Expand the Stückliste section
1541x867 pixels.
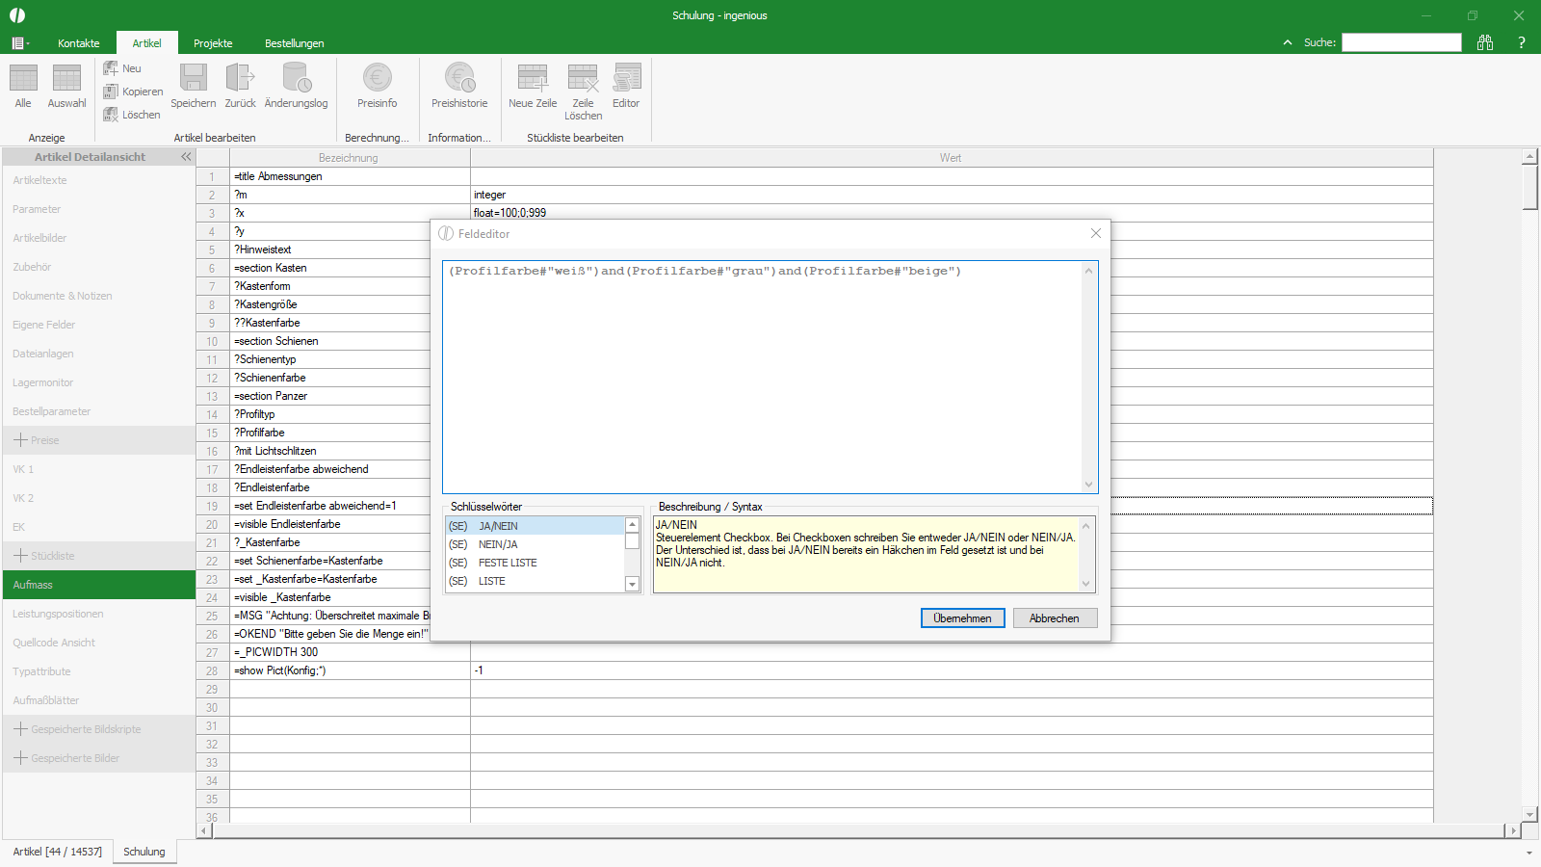(20, 556)
